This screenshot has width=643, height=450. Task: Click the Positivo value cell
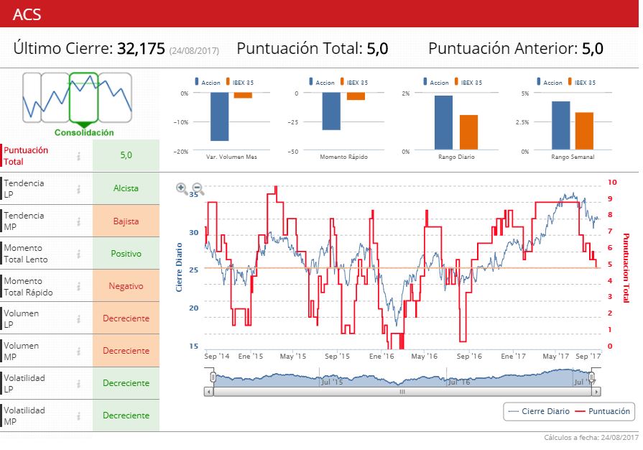click(x=126, y=254)
